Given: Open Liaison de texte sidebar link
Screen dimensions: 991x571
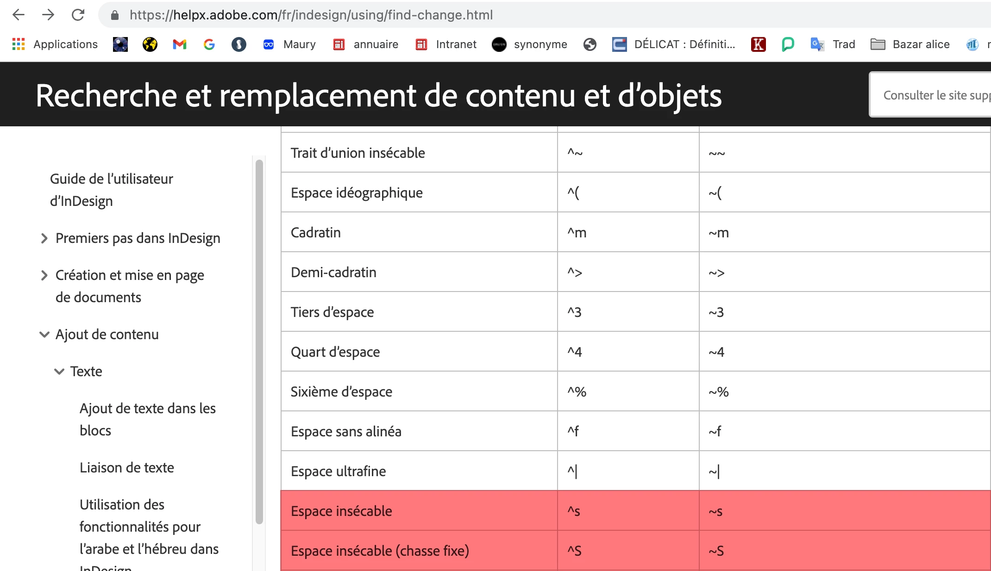Looking at the screenshot, I should (127, 468).
